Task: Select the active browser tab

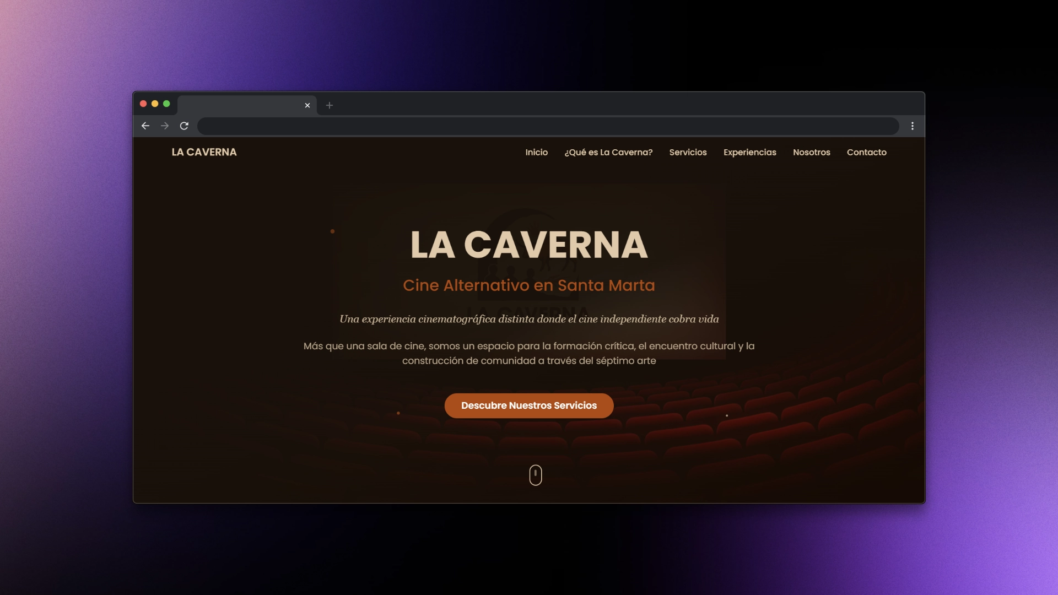Action: click(x=247, y=105)
